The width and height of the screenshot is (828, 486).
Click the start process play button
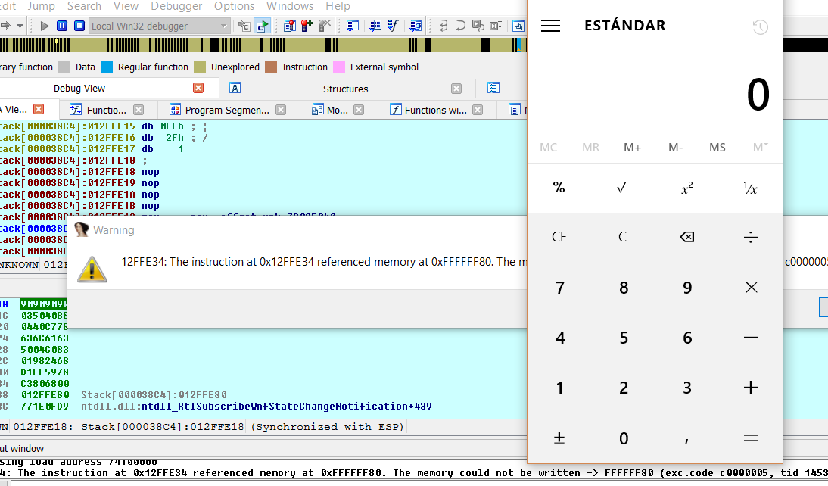click(45, 26)
